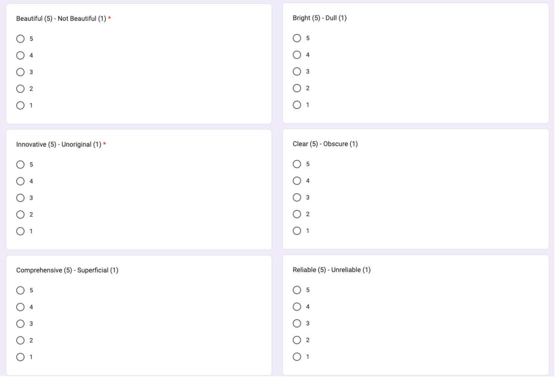Screen dimensions: 555x377
Task: Choose rating 4 for Beautiful question
Action: pos(20,55)
